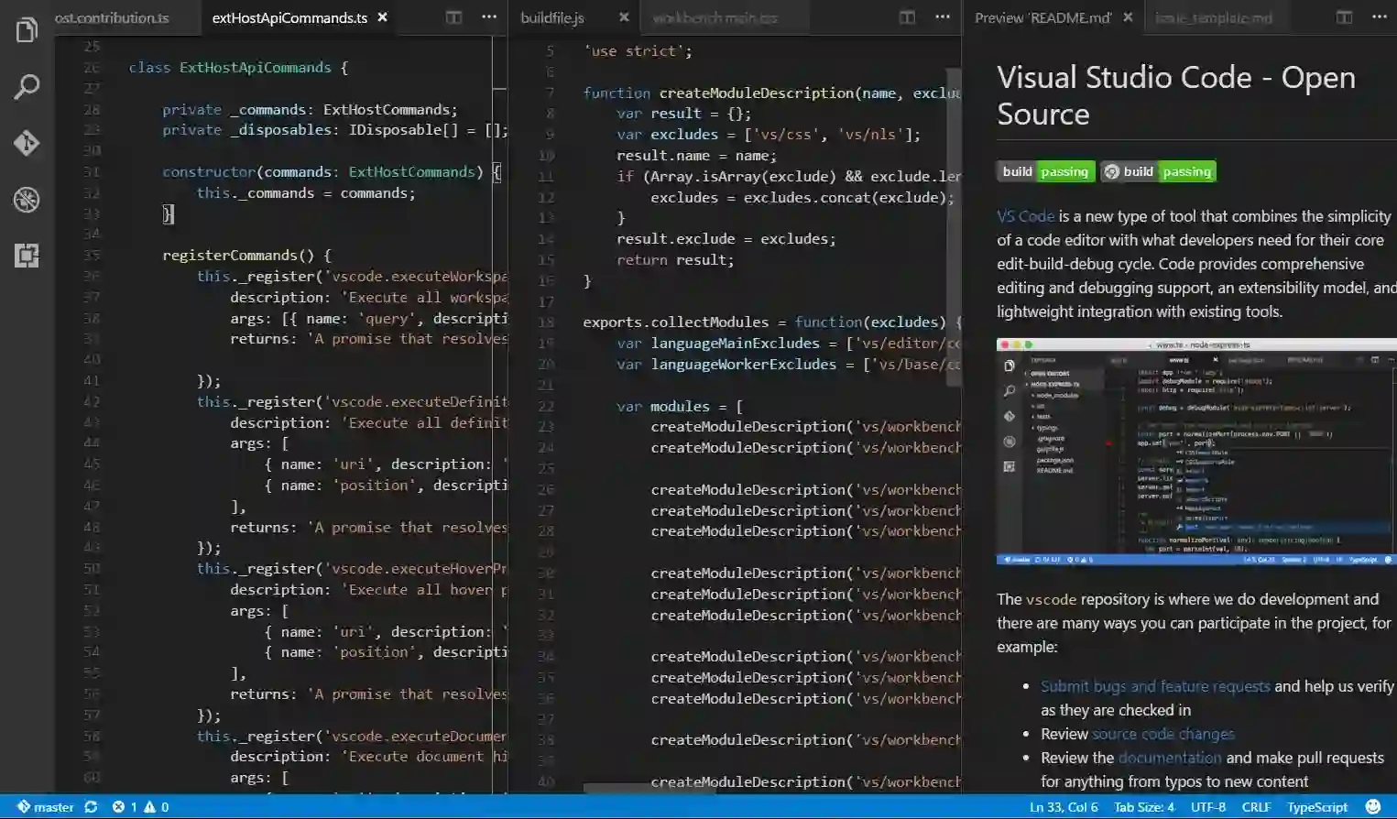Screen dimensions: 1397x819
Task: Open the TypeScript language mode picker
Action: coord(1316,807)
